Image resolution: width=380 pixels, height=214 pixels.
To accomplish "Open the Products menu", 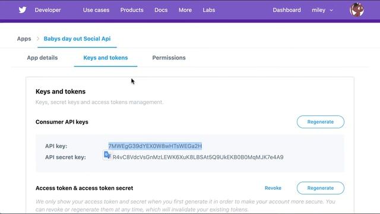I will pos(132,10).
